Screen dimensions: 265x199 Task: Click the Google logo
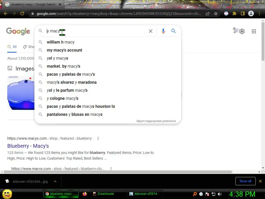(x=18, y=31)
